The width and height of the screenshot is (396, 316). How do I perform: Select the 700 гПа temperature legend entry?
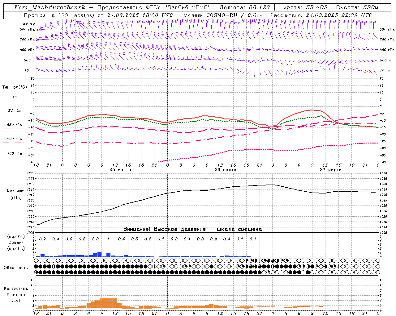coord(15,139)
